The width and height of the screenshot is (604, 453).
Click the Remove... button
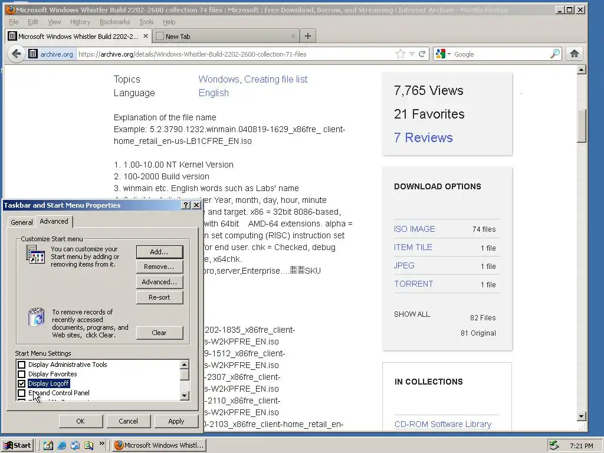pyautogui.click(x=159, y=267)
